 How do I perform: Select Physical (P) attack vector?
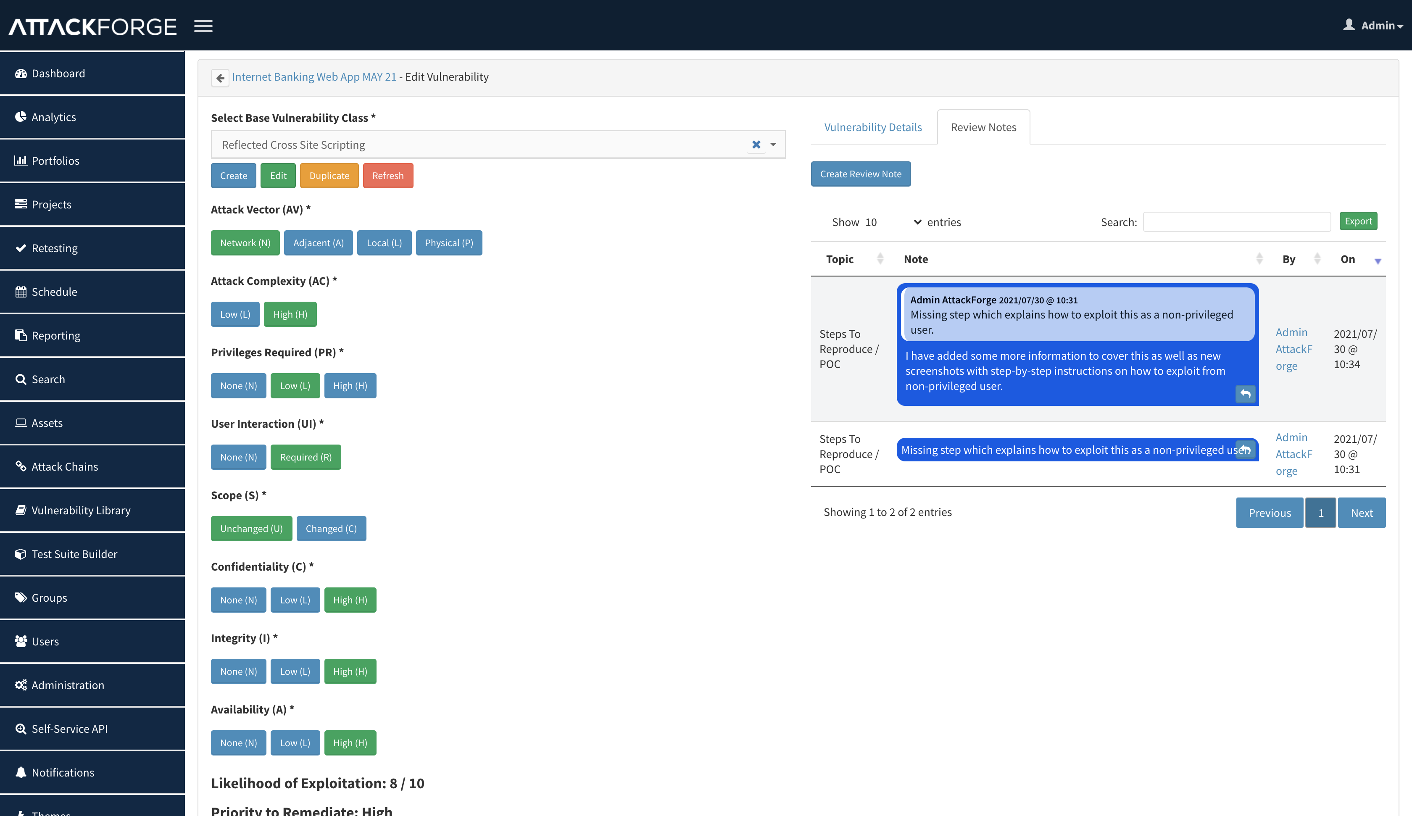tap(449, 243)
